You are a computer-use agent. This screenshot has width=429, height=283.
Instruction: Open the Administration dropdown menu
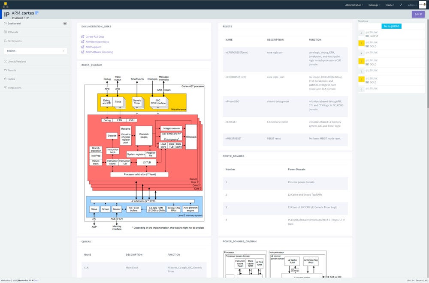354,5
